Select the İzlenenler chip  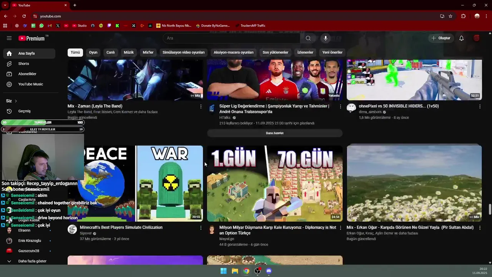pyautogui.click(x=306, y=52)
